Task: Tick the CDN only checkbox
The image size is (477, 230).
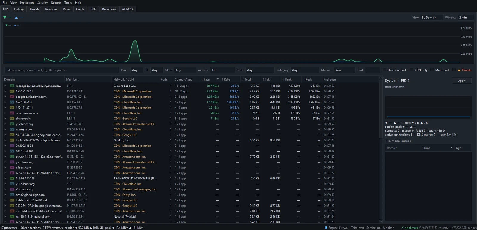Action: [x=411, y=70]
